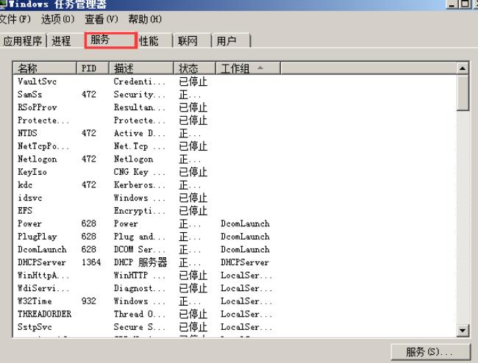Click the Encrypti... description cell
Screen dimensions: 478x363
click(140, 211)
